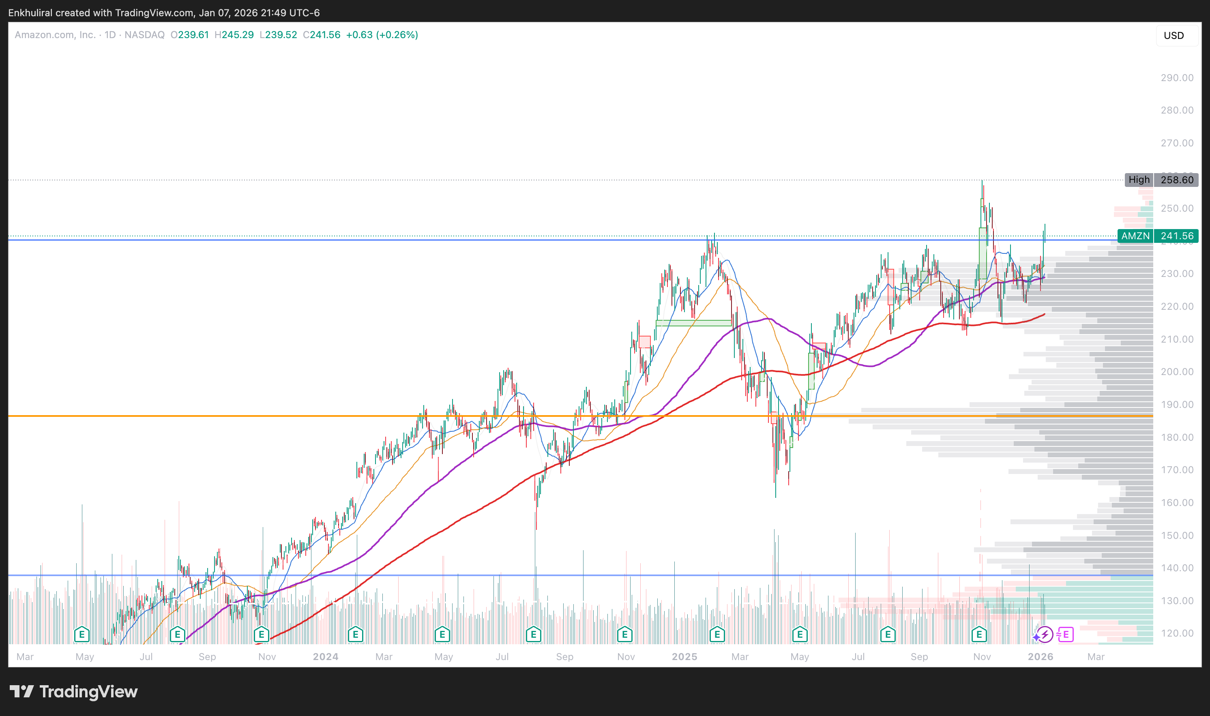Click the rightmost green earnings E marker
The image size is (1210, 716).
(979, 634)
